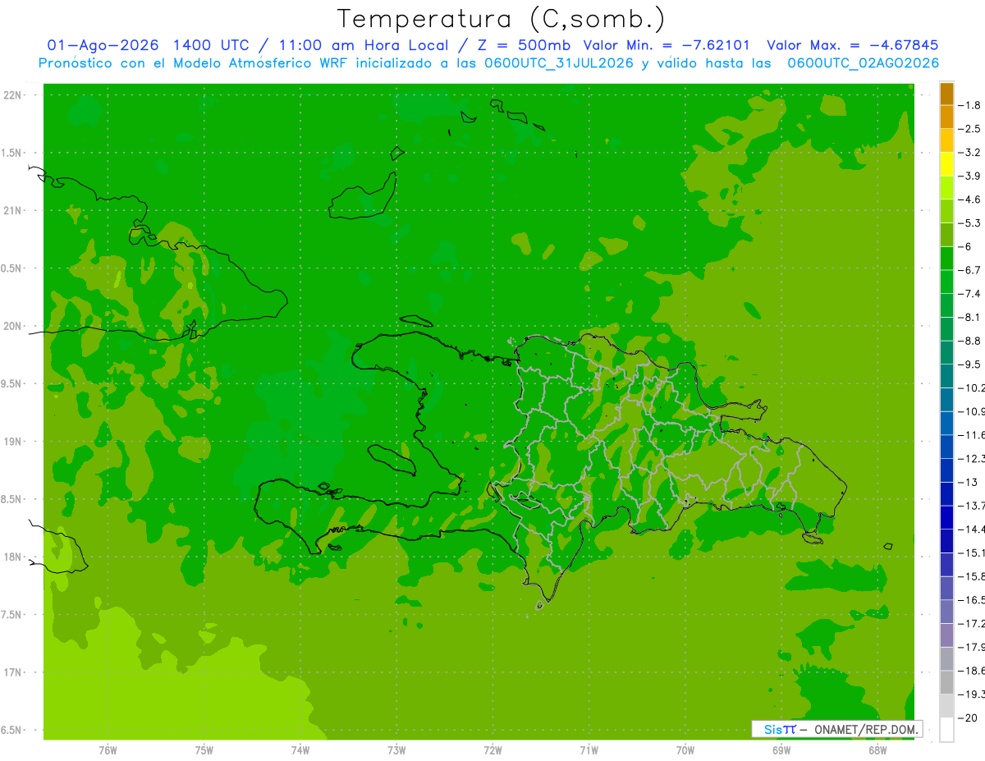Click the "71W" longitude label
This screenshot has height=761, width=985.
click(589, 750)
